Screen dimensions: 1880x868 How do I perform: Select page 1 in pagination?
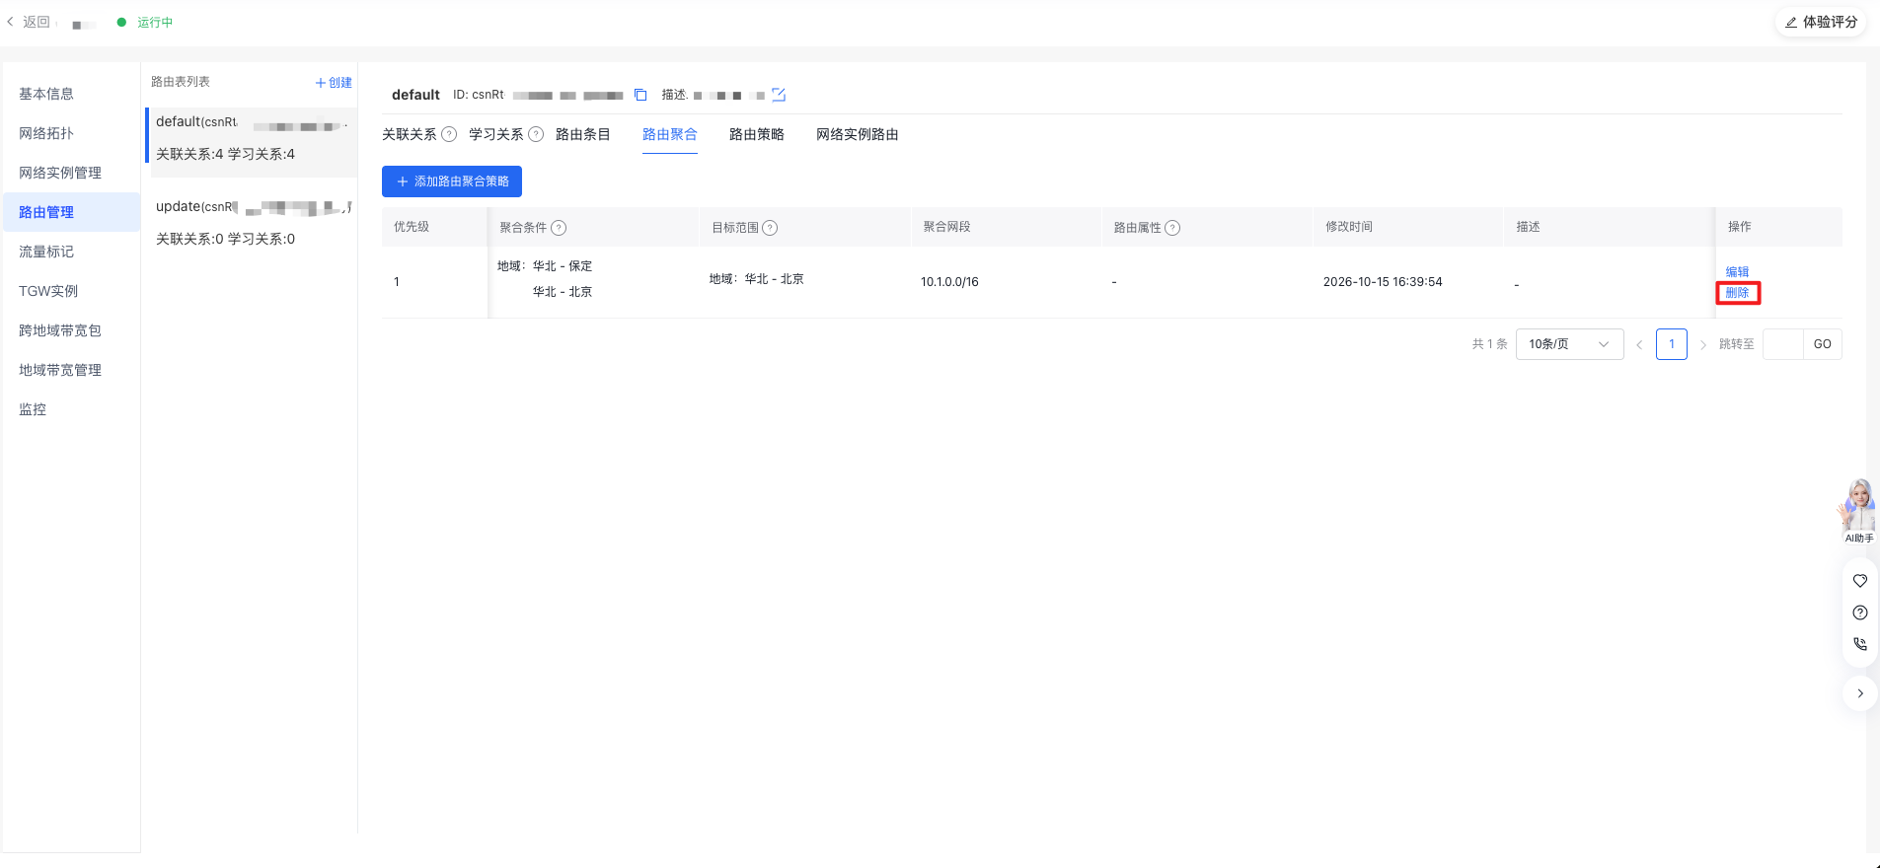click(1671, 344)
